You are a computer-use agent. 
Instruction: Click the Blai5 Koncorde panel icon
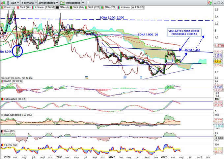click(2, 115)
